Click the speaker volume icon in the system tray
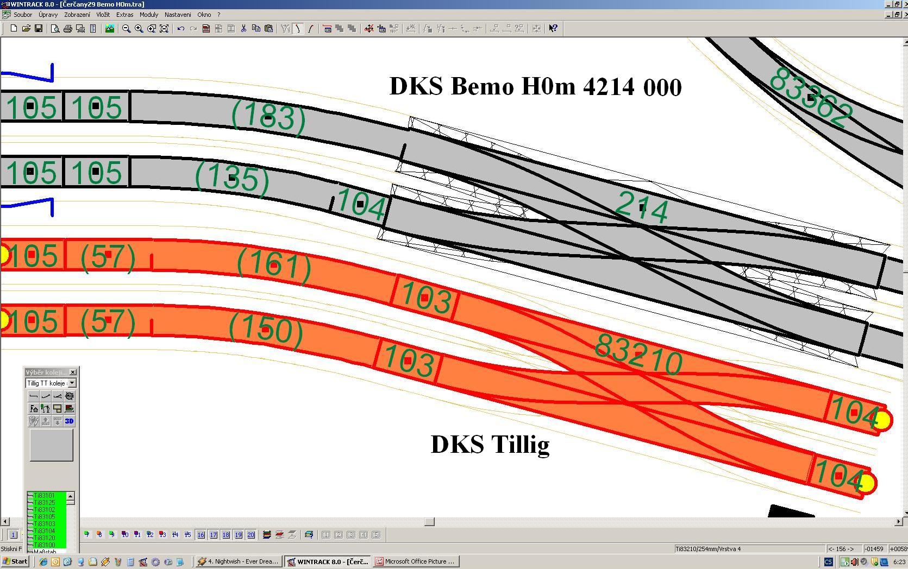Viewport: 908px width, 569px height. [854, 562]
